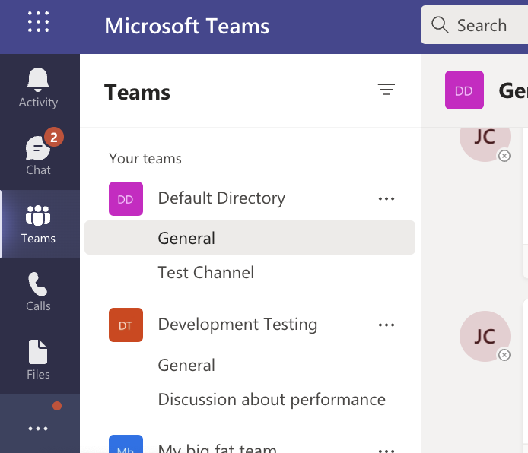Click the Search box
Viewport: 528px width, 453px height.
point(474,25)
